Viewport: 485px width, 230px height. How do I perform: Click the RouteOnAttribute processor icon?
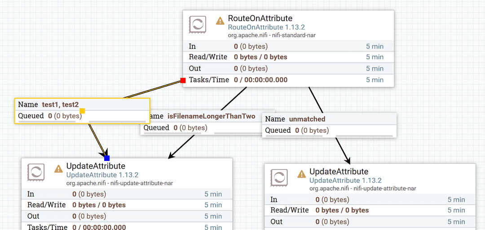click(x=197, y=25)
